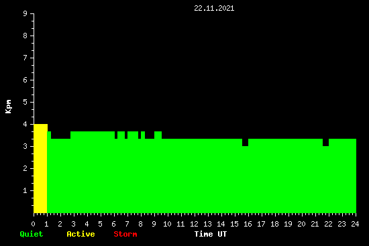Click the 4 value on Kpm axis

tap(25, 124)
